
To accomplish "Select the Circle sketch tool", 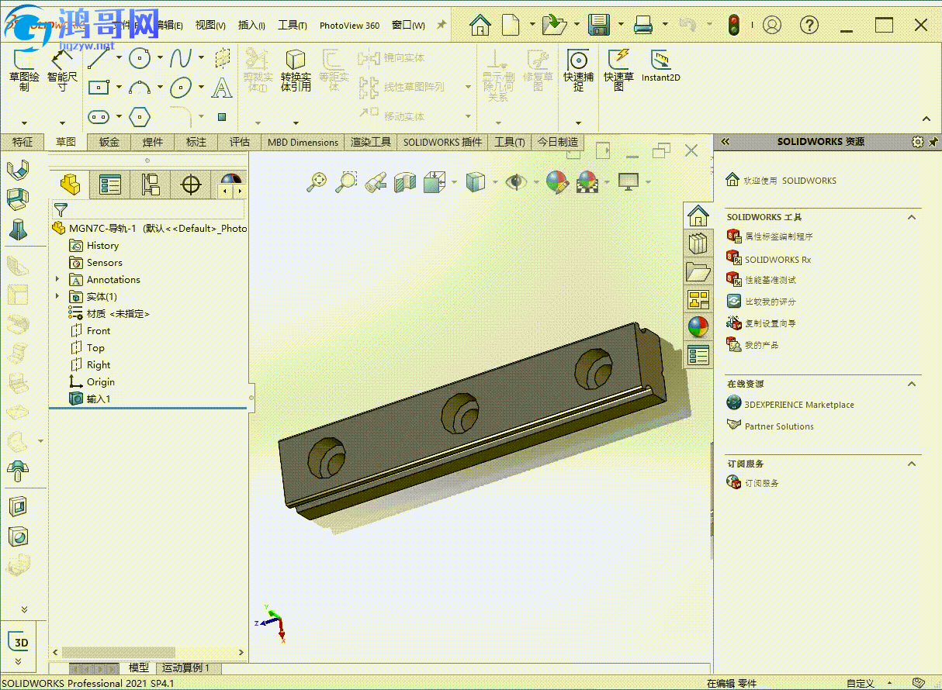I will tap(139, 58).
